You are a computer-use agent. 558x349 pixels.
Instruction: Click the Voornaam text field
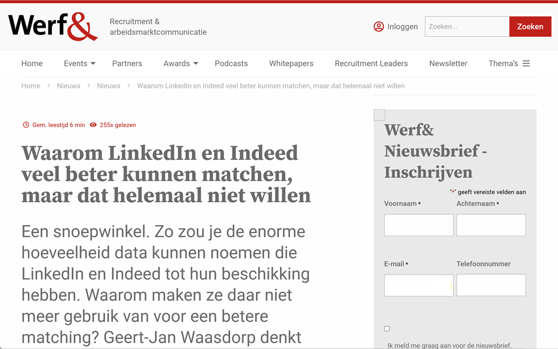pos(418,225)
